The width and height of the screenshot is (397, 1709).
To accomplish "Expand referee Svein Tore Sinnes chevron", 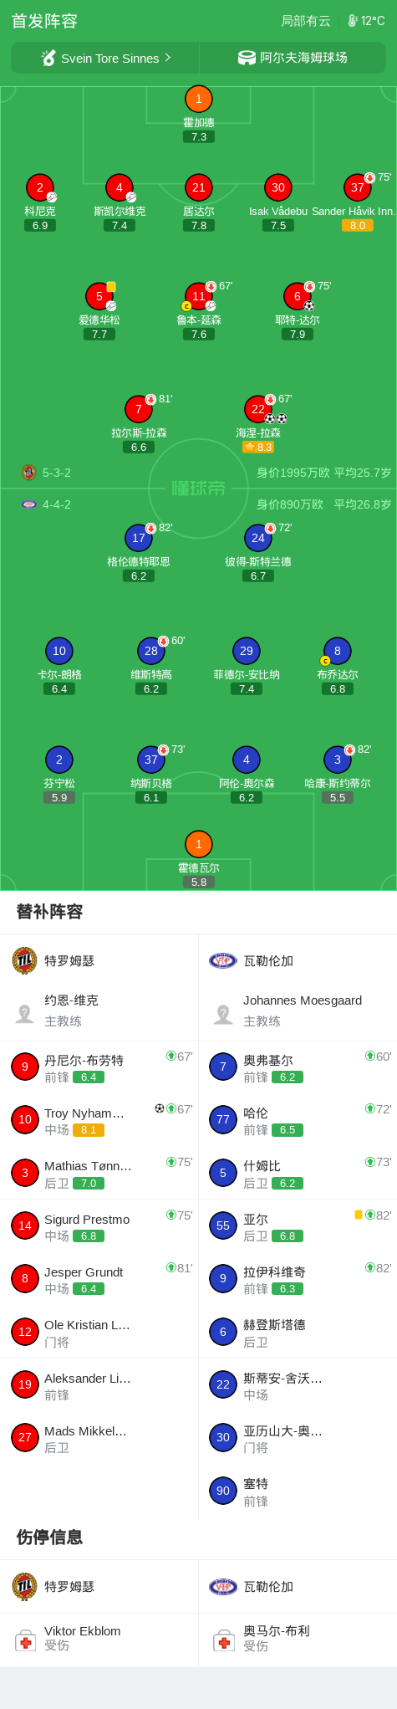I will (168, 58).
